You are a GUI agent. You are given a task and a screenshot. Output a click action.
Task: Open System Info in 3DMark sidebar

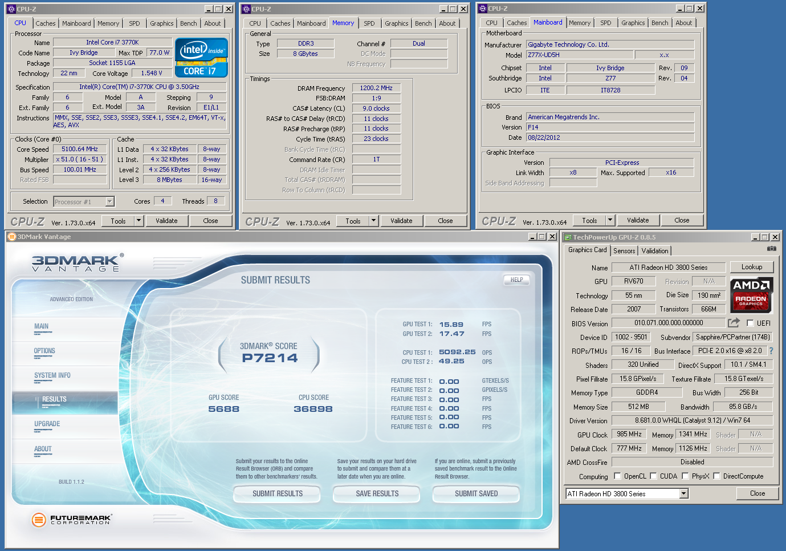(x=52, y=376)
